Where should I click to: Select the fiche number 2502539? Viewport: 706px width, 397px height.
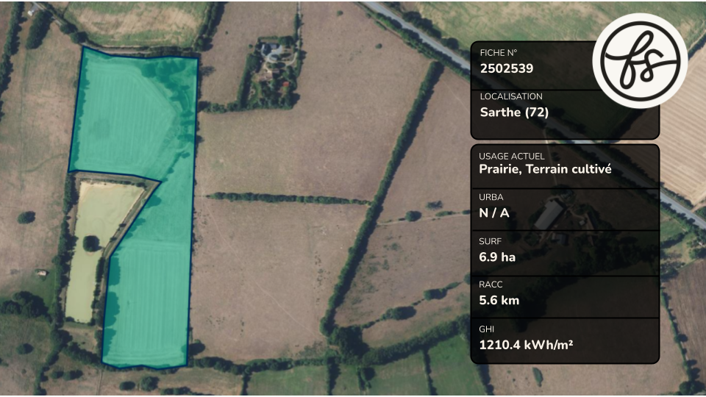coord(507,68)
